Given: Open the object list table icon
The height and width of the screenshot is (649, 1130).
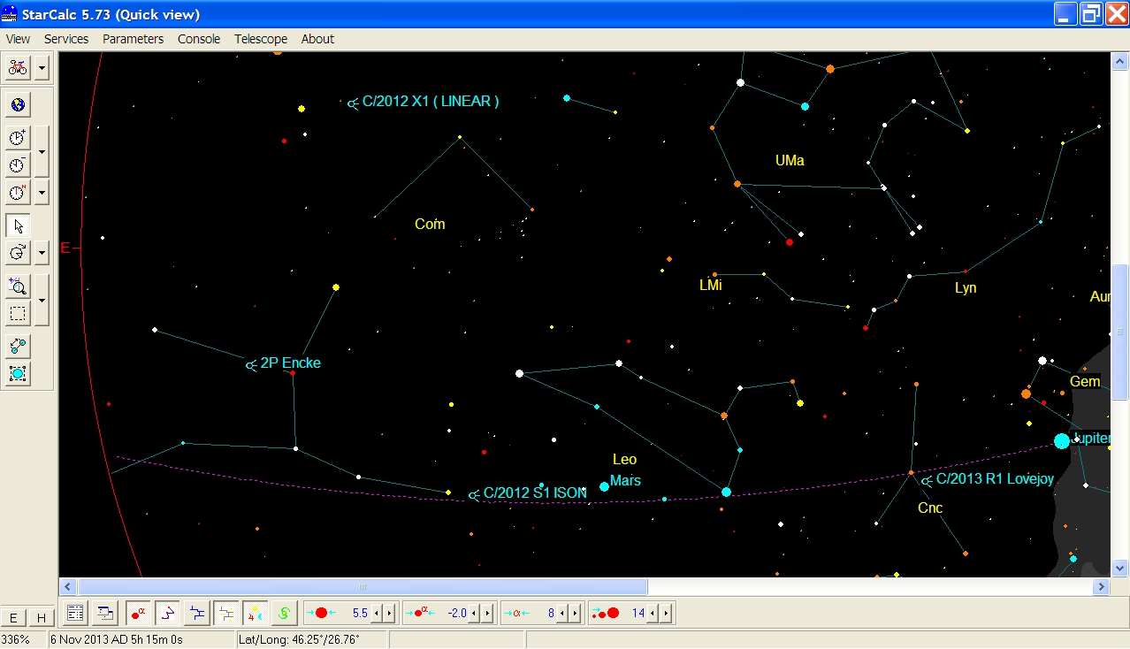Looking at the screenshot, I should (76, 613).
